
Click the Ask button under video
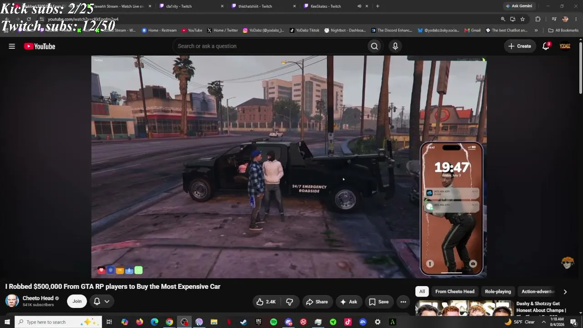(348, 302)
